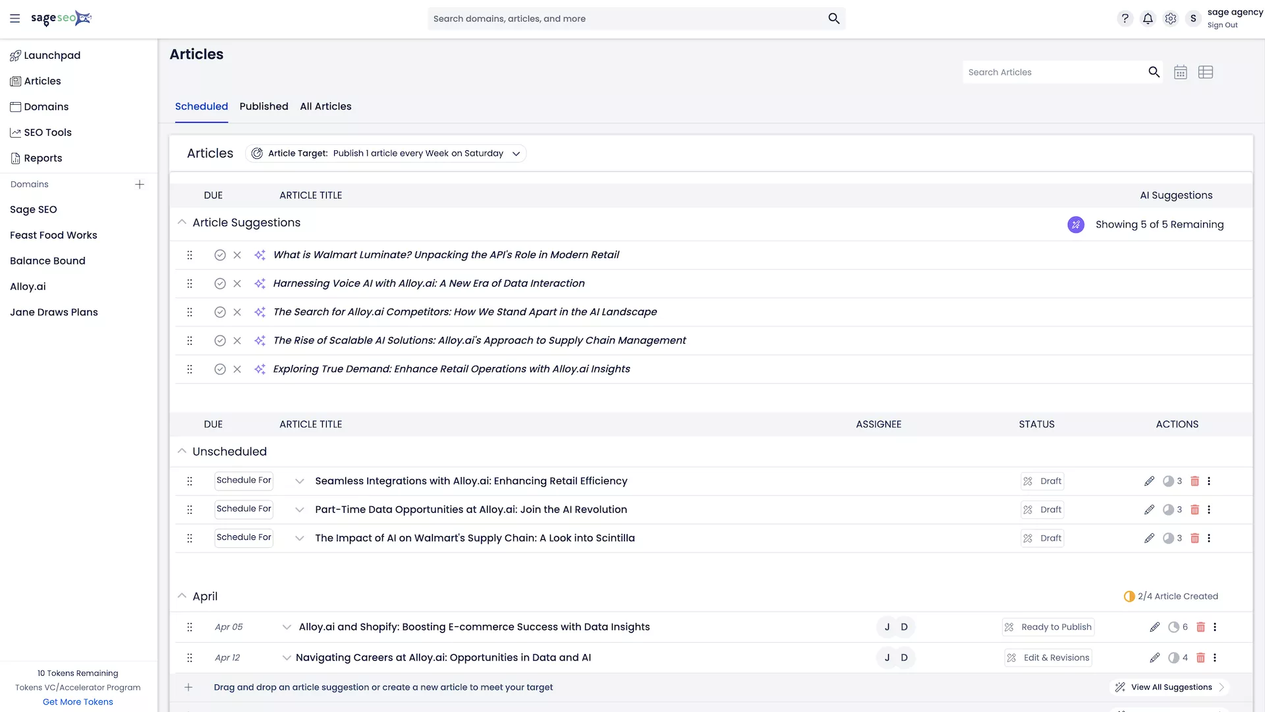Click the AI sparkle icon for Walmart Luminate suggestion
Image resolution: width=1265 pixels, height=712 pixels.
(x=260, y=255)
